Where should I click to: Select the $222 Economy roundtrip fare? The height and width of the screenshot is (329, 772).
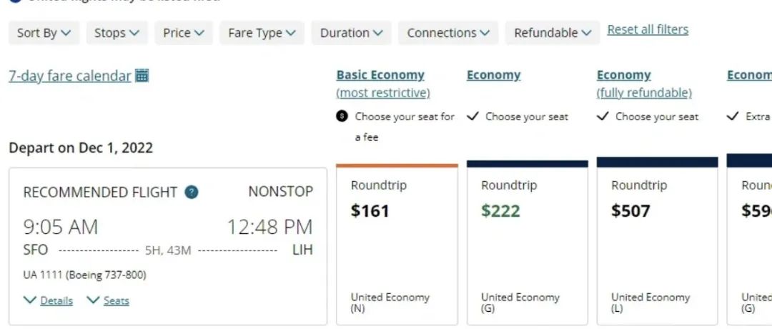pos(527,243)
